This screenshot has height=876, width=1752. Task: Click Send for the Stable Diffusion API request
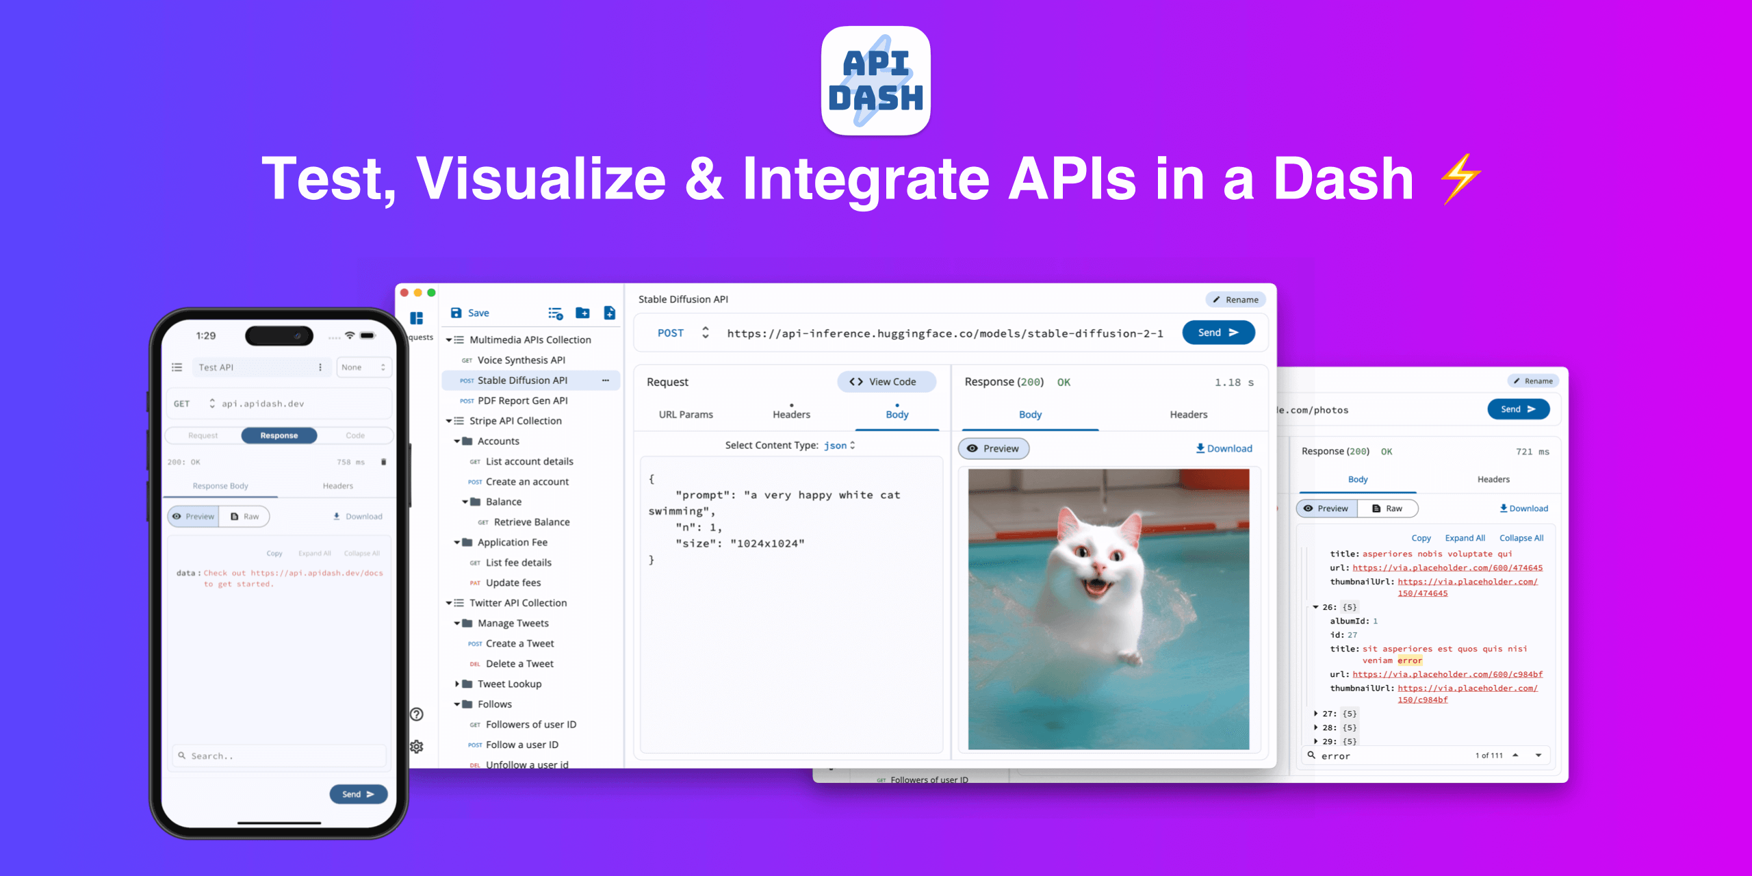pos(1218,332)
